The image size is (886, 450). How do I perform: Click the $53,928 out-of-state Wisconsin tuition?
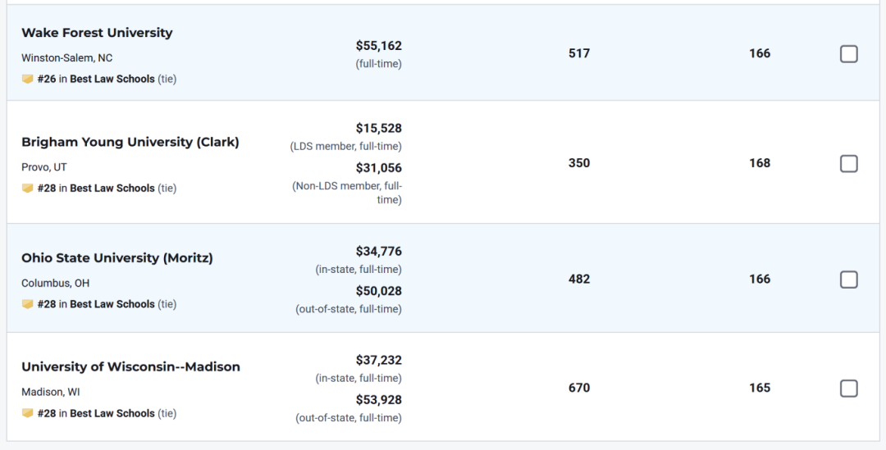(378, 400)
